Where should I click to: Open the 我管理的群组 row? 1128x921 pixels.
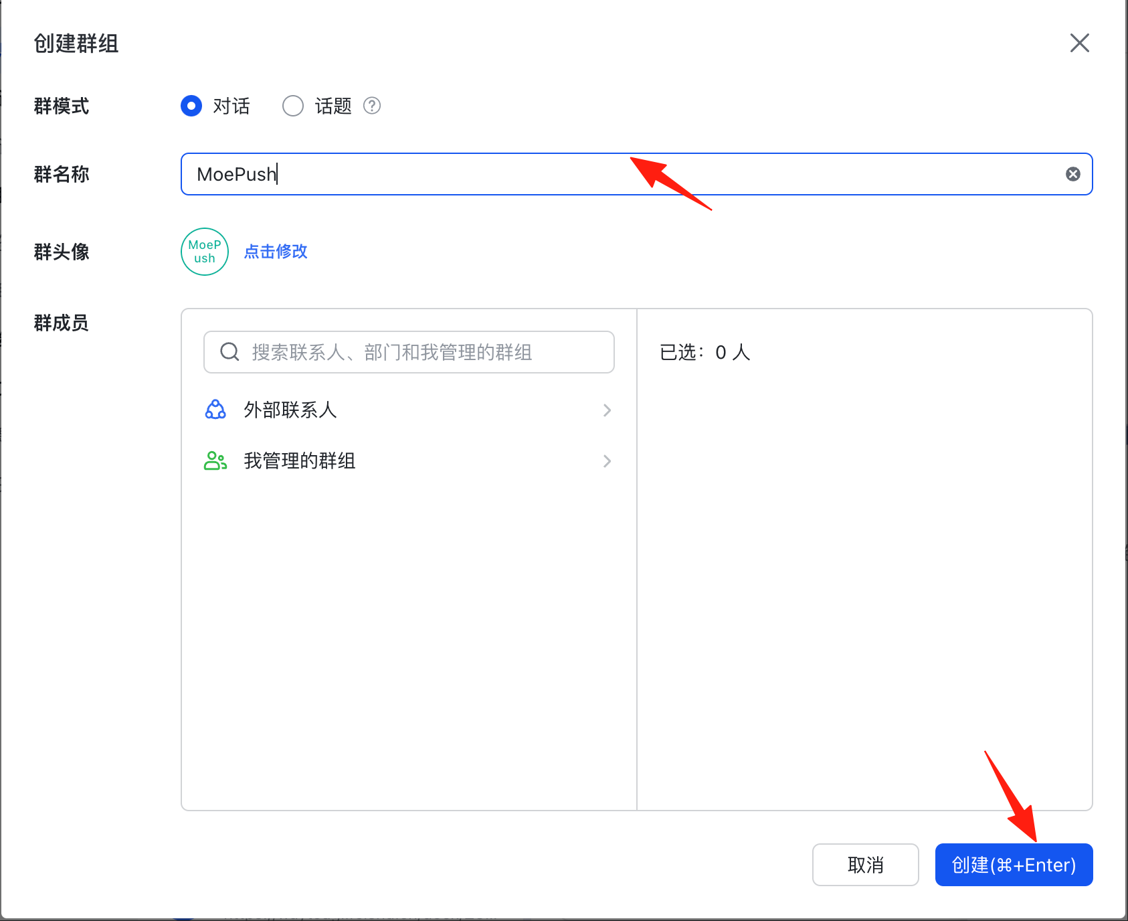coord(409,460)
